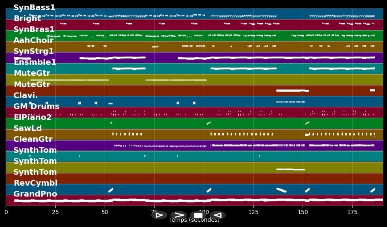Click the ElPiano2 track name
Viewport: 387px width, 227px height.
[32, 118]
